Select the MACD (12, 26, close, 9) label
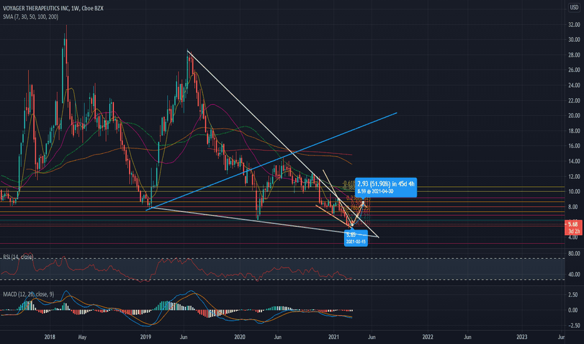Viewport: 584px width, 344px height. coord(28,294)
